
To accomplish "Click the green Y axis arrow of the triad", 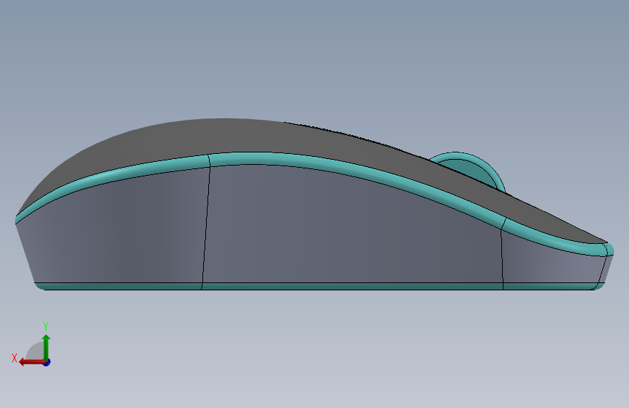I will coord(46,347).
